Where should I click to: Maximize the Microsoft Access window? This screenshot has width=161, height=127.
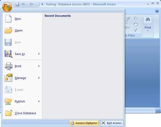pos(153,4)
